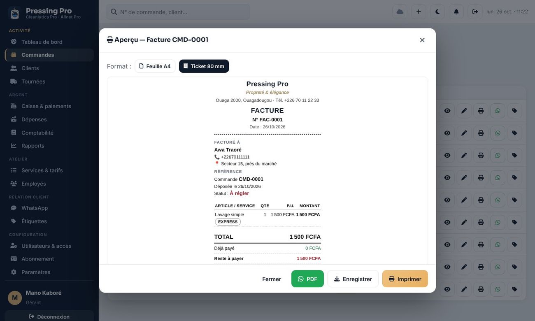Open Employés in the sidebar
Image resolution: width=535 pixels, height=321 pixels.
point(49,184)
